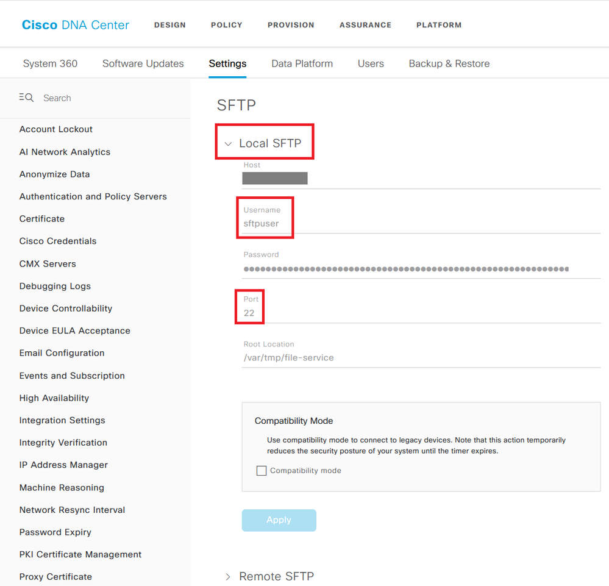Open the Policy menu

click(226, 25)
